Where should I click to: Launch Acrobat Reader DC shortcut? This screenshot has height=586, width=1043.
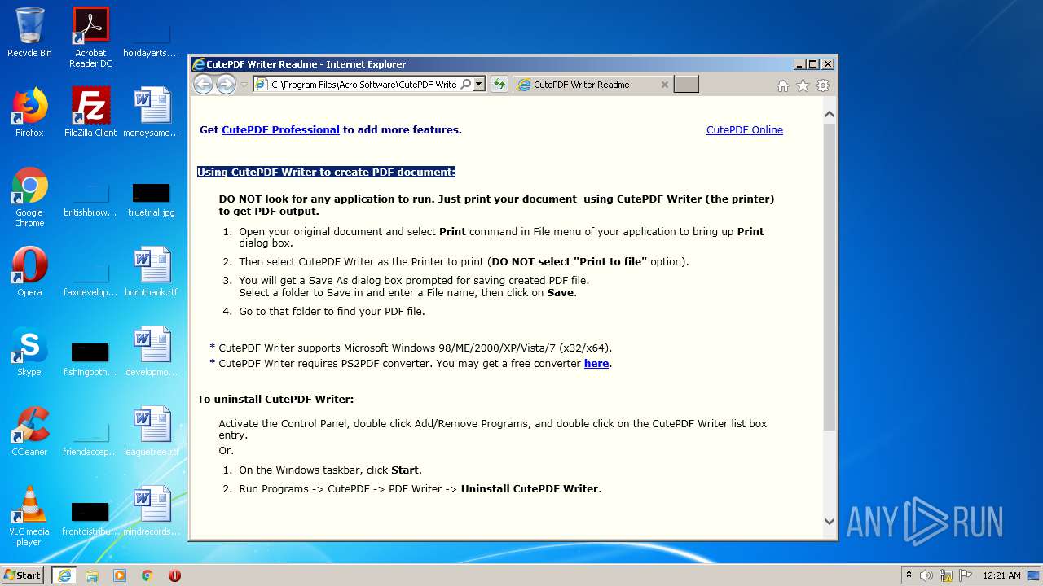90,37
